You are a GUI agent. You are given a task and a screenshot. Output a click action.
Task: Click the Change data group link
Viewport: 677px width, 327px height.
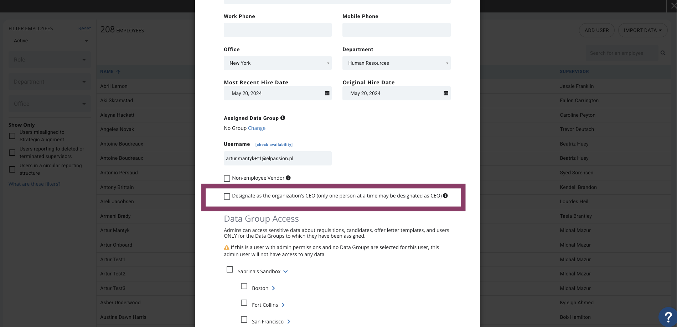tap(257, 128)
